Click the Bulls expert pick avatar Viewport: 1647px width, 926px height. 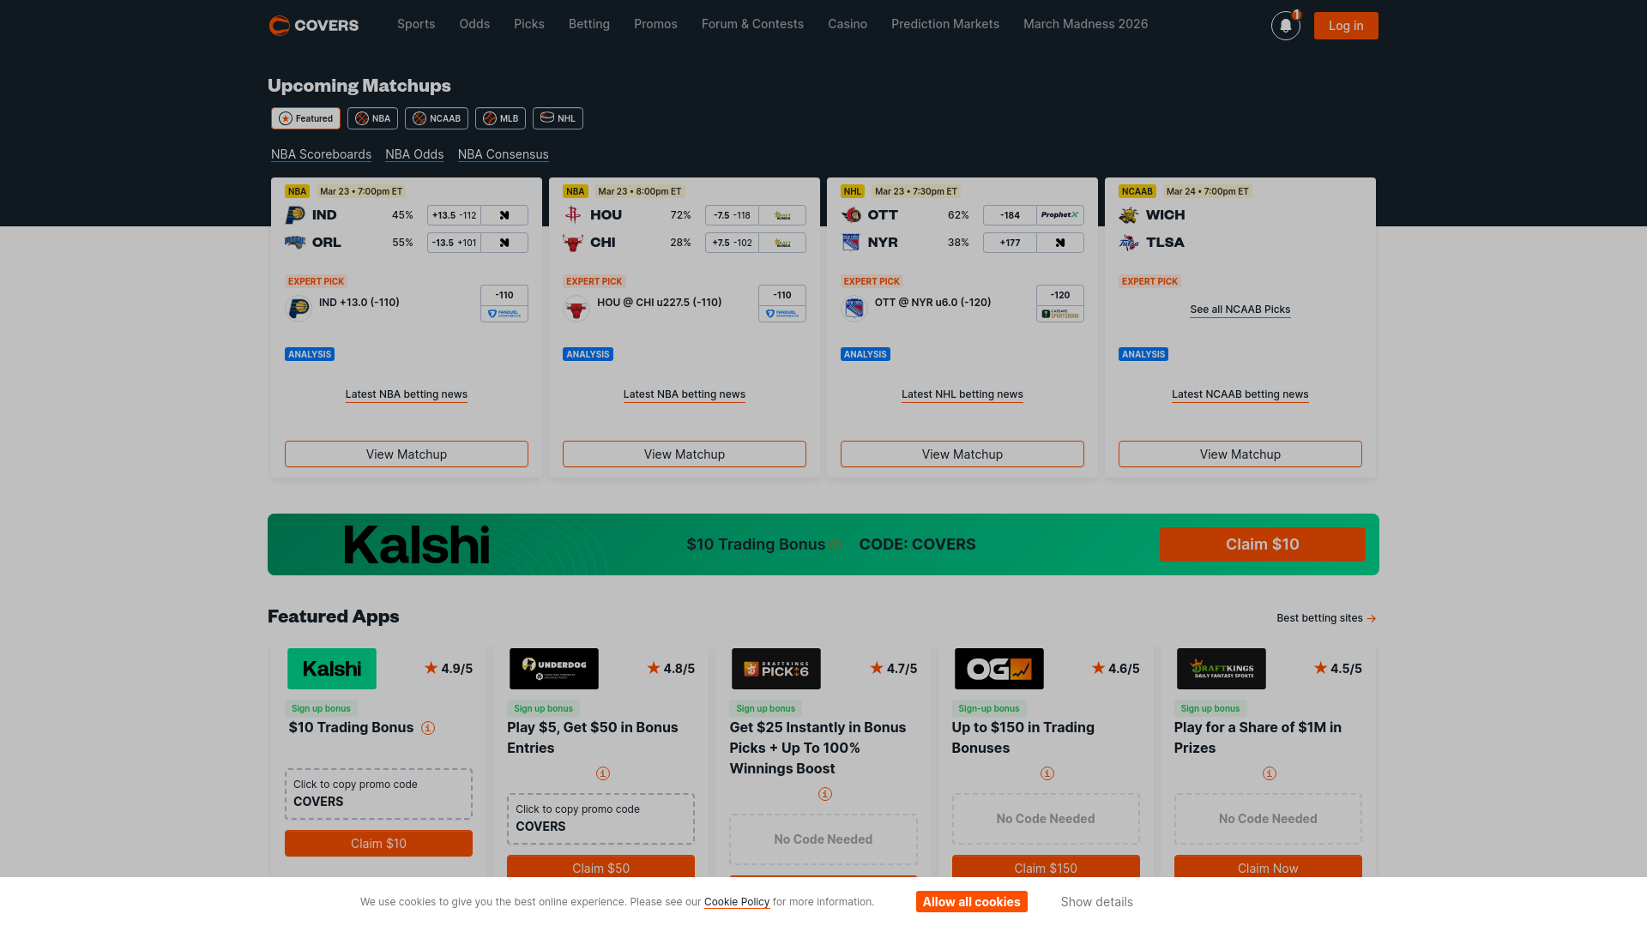[x=576, y=309]
